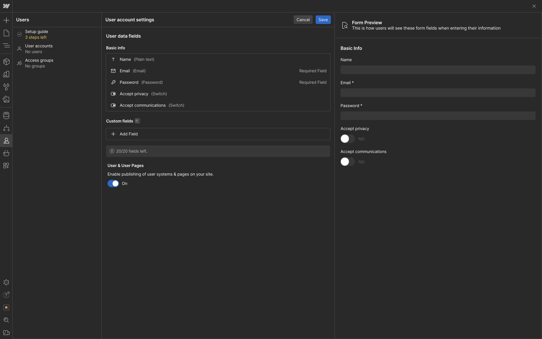542x339 pixels.
Task: Open the CMS database icon
Action: (x=6, y=116)
